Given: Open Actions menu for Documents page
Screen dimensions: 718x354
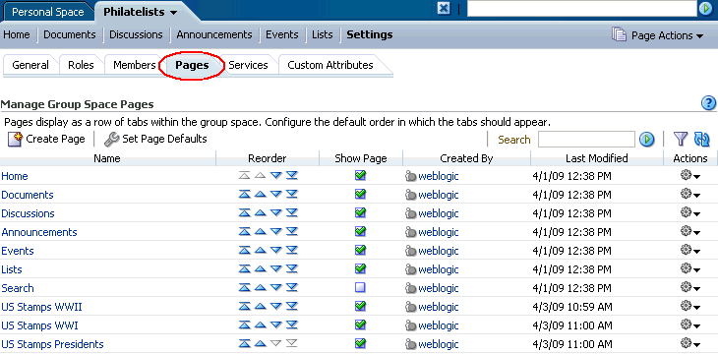Looking at the screenshot, I should click(x=690, y=194).
